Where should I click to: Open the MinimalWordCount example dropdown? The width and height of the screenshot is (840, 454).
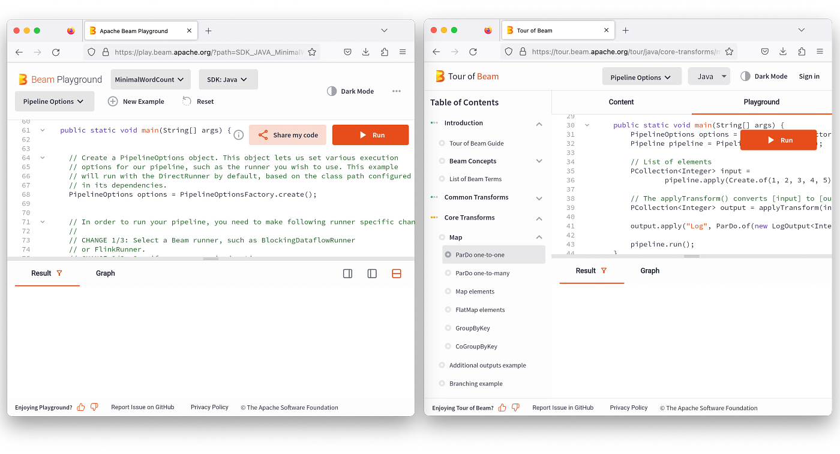click(x=151, y=79)
